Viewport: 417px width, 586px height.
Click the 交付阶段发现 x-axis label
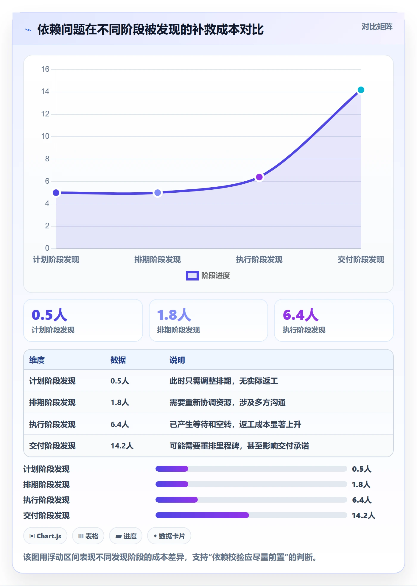click(x=361, y=260)
